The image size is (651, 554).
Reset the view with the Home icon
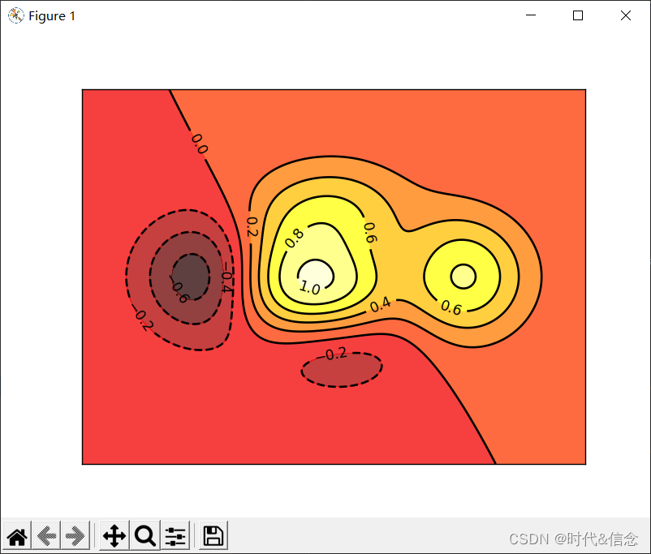point(17,535)
